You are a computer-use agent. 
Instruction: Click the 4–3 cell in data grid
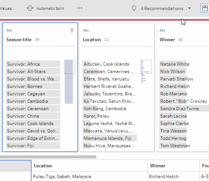204,176
